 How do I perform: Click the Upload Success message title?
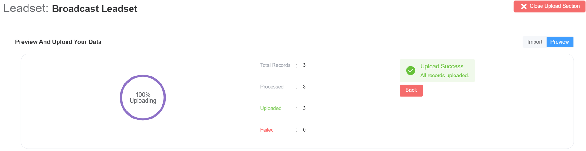pos(441,66)
